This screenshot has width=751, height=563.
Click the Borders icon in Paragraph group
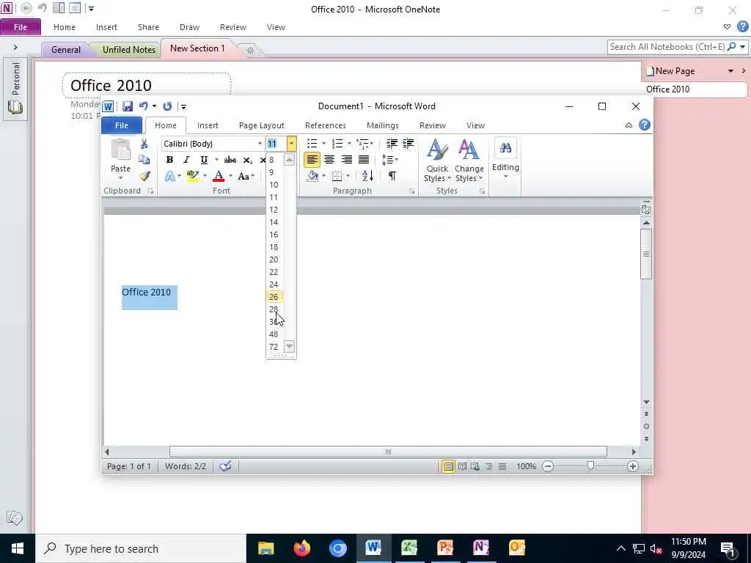(x=337, y=176)
